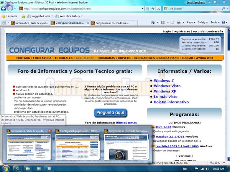This screenshot has height=172, width=230.
Task: Open zoom level 100% dropdown arrow
Action: (224, 163)
